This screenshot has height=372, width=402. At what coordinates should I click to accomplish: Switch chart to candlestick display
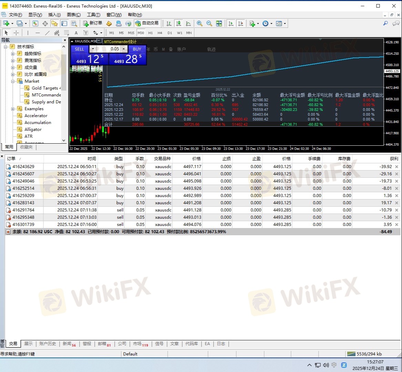pyautogui.click(x=178, y=23)
